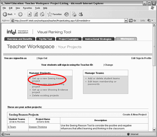Image resolution: width=157 pixels, height=137 pixels.
Task: Click the Refresh page icon
Action: tap(36, 14)
